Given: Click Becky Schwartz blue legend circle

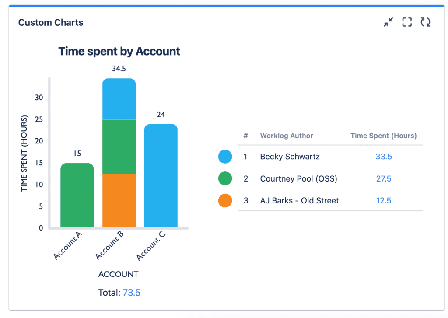Looking at the screenshot, I should 225,157.
